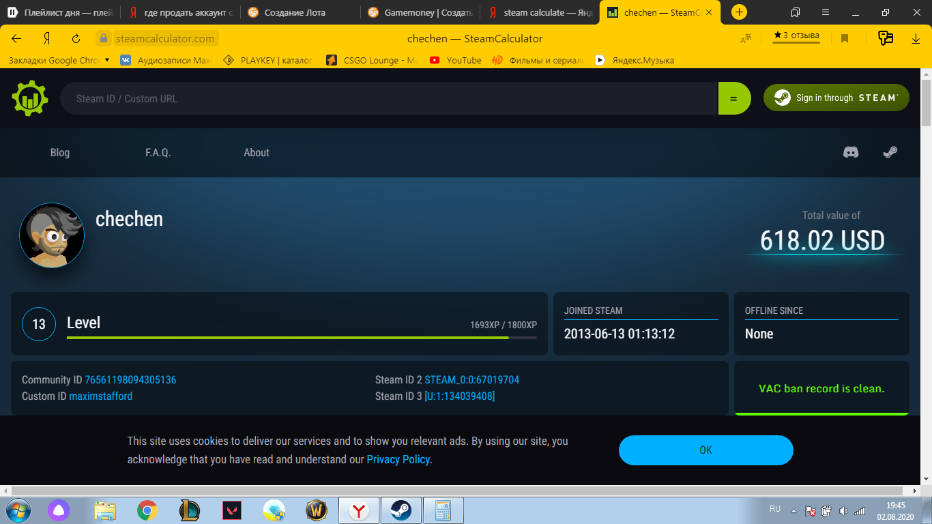The width and height of the screenshot is (932, 524).
Task: Launch Valorant from taskbar
Action: [232, 510]
